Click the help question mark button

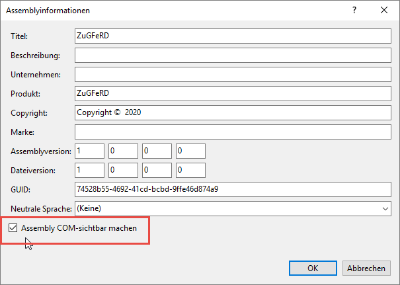[354, 11]
